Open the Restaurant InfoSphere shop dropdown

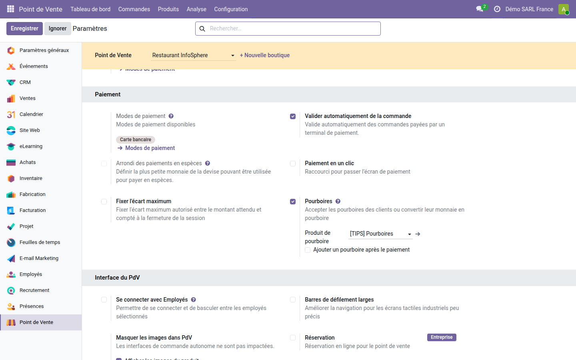[x=194, y=55]
